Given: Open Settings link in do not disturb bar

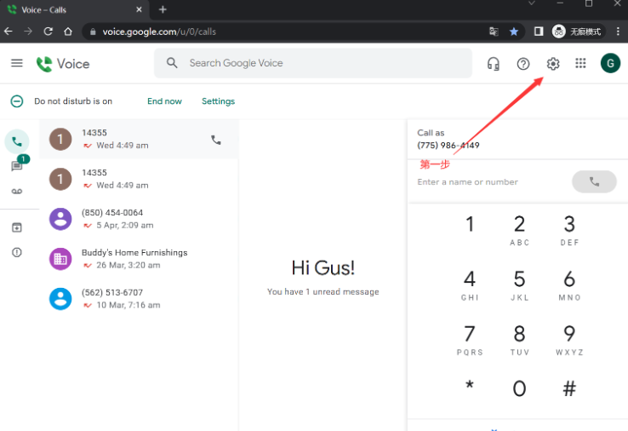Looking at the screenshot, I should click(219, 101).
